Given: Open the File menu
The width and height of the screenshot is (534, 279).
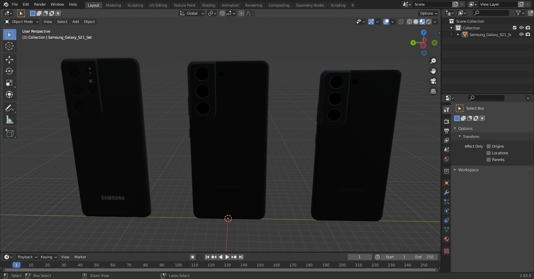Looking at the screenshot, I should tap(15, 4).
